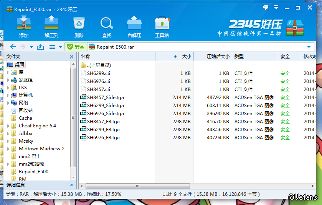The width and height of the screenshot is (322, 205).
Task: Click the 2.14 MB size of SH8457_Side.tga
Action: [181, 98]
